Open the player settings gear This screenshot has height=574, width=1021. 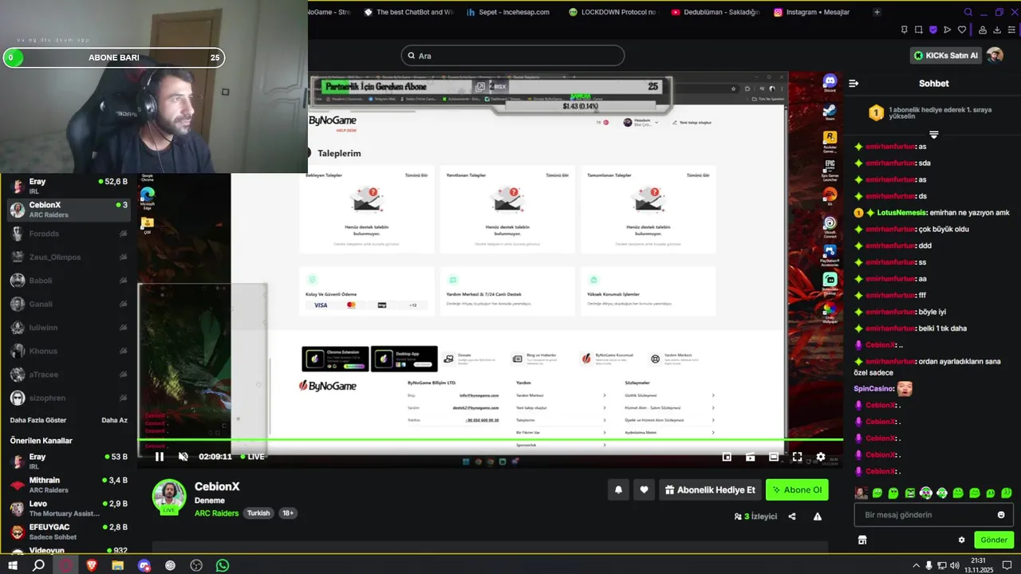[x=820, y=457]
